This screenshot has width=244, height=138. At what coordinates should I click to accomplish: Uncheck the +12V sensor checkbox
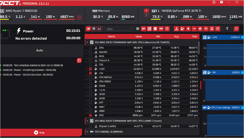coord(91,69)
